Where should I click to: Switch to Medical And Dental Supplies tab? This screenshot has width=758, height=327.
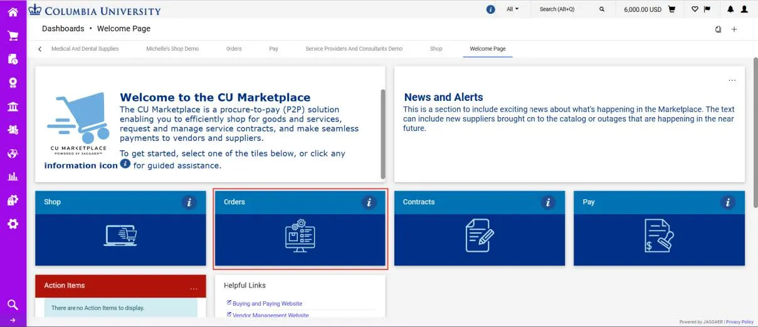pyautogui.click(x=85, y=49)
